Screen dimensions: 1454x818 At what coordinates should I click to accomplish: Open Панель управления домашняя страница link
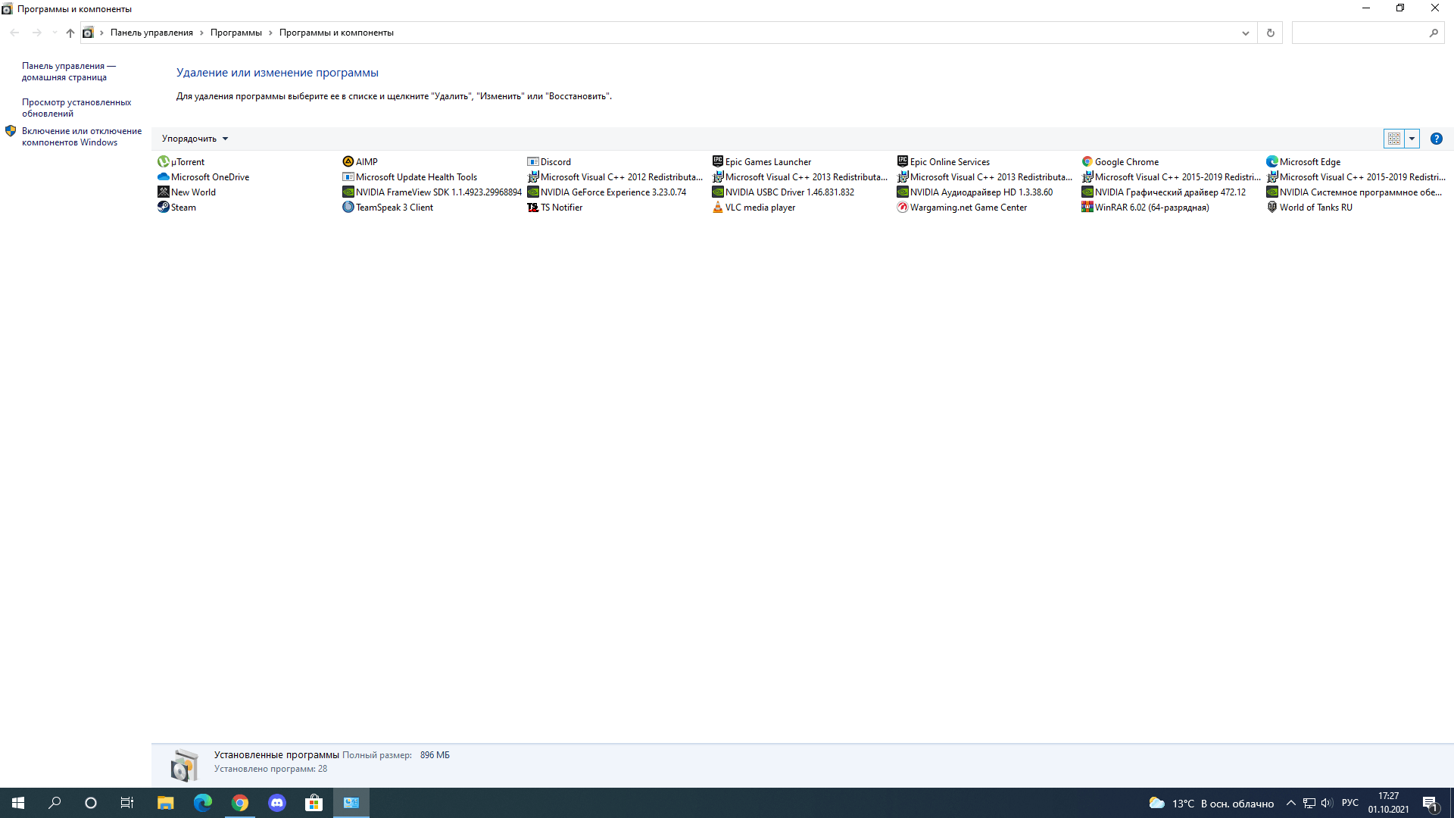pos(69,71)
